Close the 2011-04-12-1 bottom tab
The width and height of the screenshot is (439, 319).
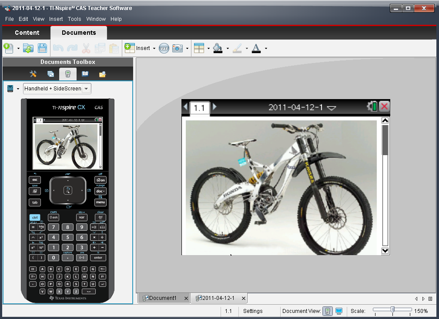[x=244, y=298]
